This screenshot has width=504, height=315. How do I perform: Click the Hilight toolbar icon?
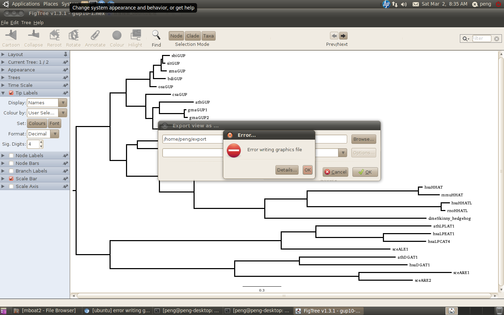135,35
